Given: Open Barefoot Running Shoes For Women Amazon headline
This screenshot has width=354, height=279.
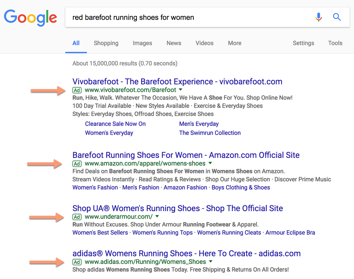Looking at the screenshot, I should 186,155.
